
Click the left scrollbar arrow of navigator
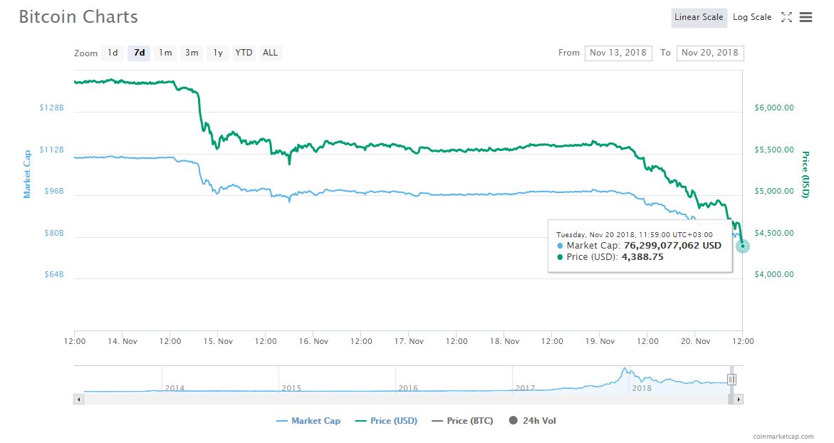tap(78, 400)
